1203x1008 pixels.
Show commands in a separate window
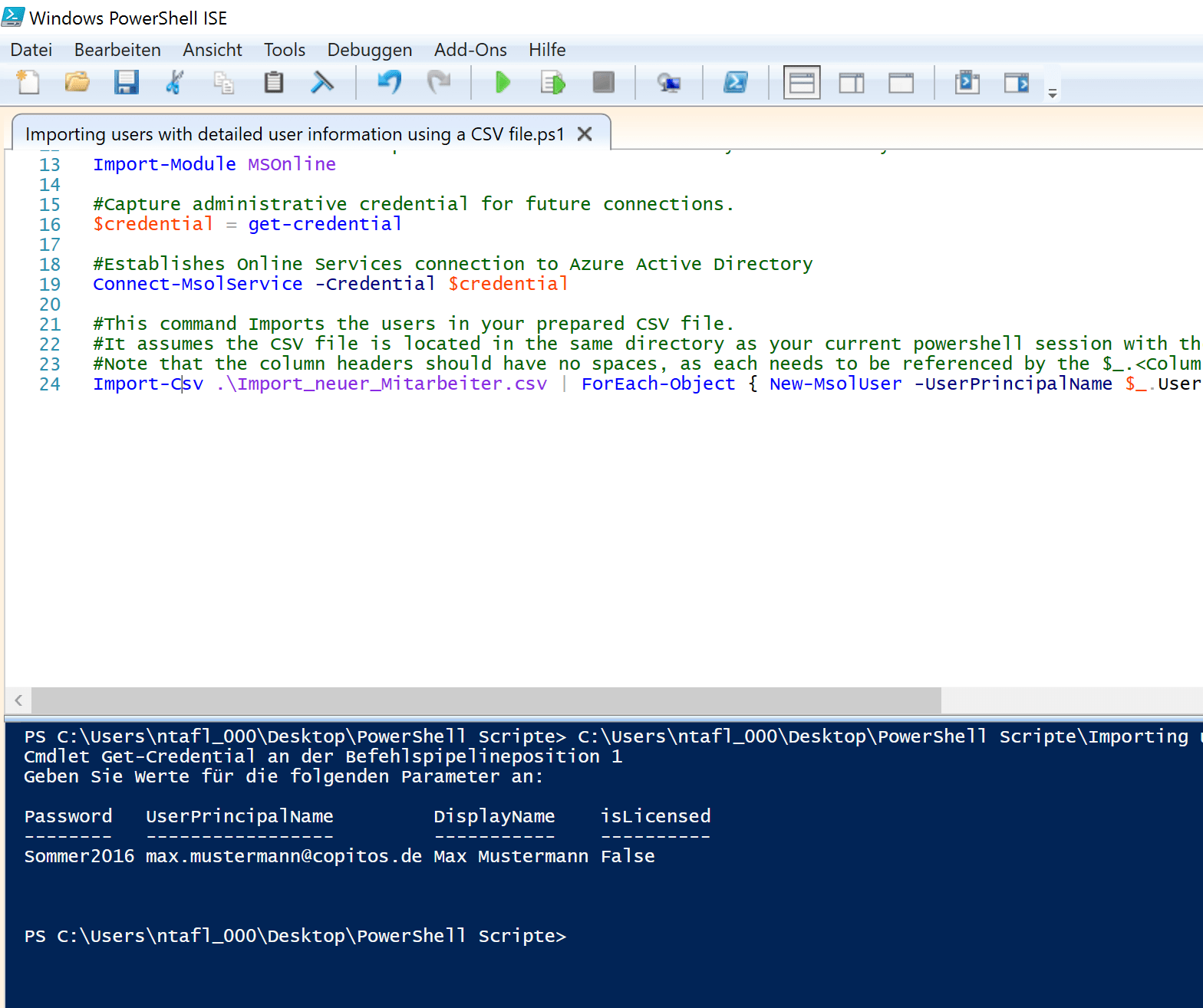point(967,82)
